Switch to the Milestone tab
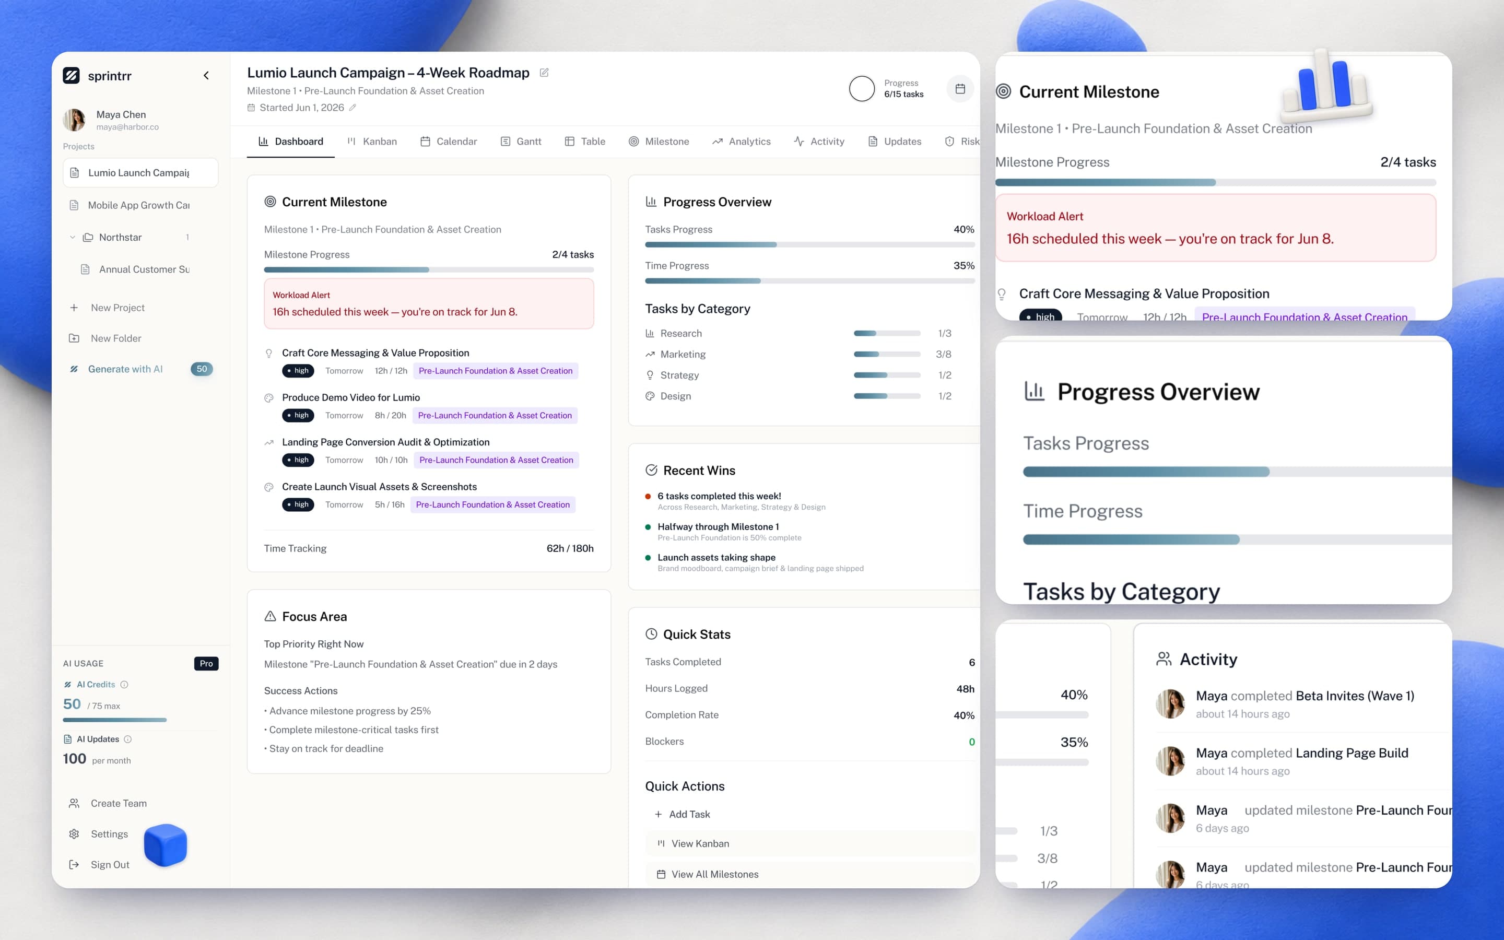This screenshot has height=940, width=1504. pos(659,141)
